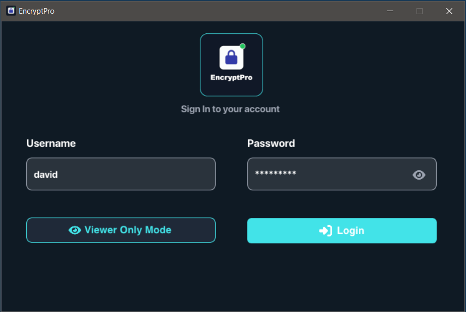Click the EncryptPro title bar app icon
The height and width of the screenshot is (312, 466).
(x=11, y=11)
